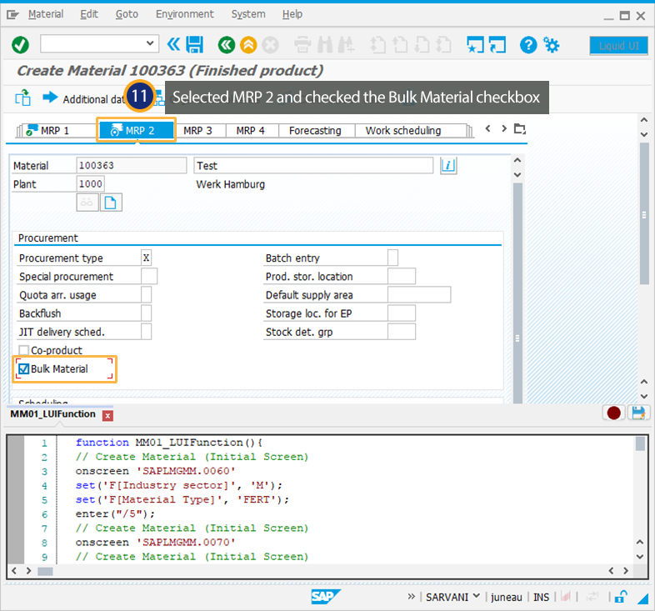Screen dimensions: 655x611
Task: Click the red Record button
Action: pyautogui.click(x=613, y=413)
